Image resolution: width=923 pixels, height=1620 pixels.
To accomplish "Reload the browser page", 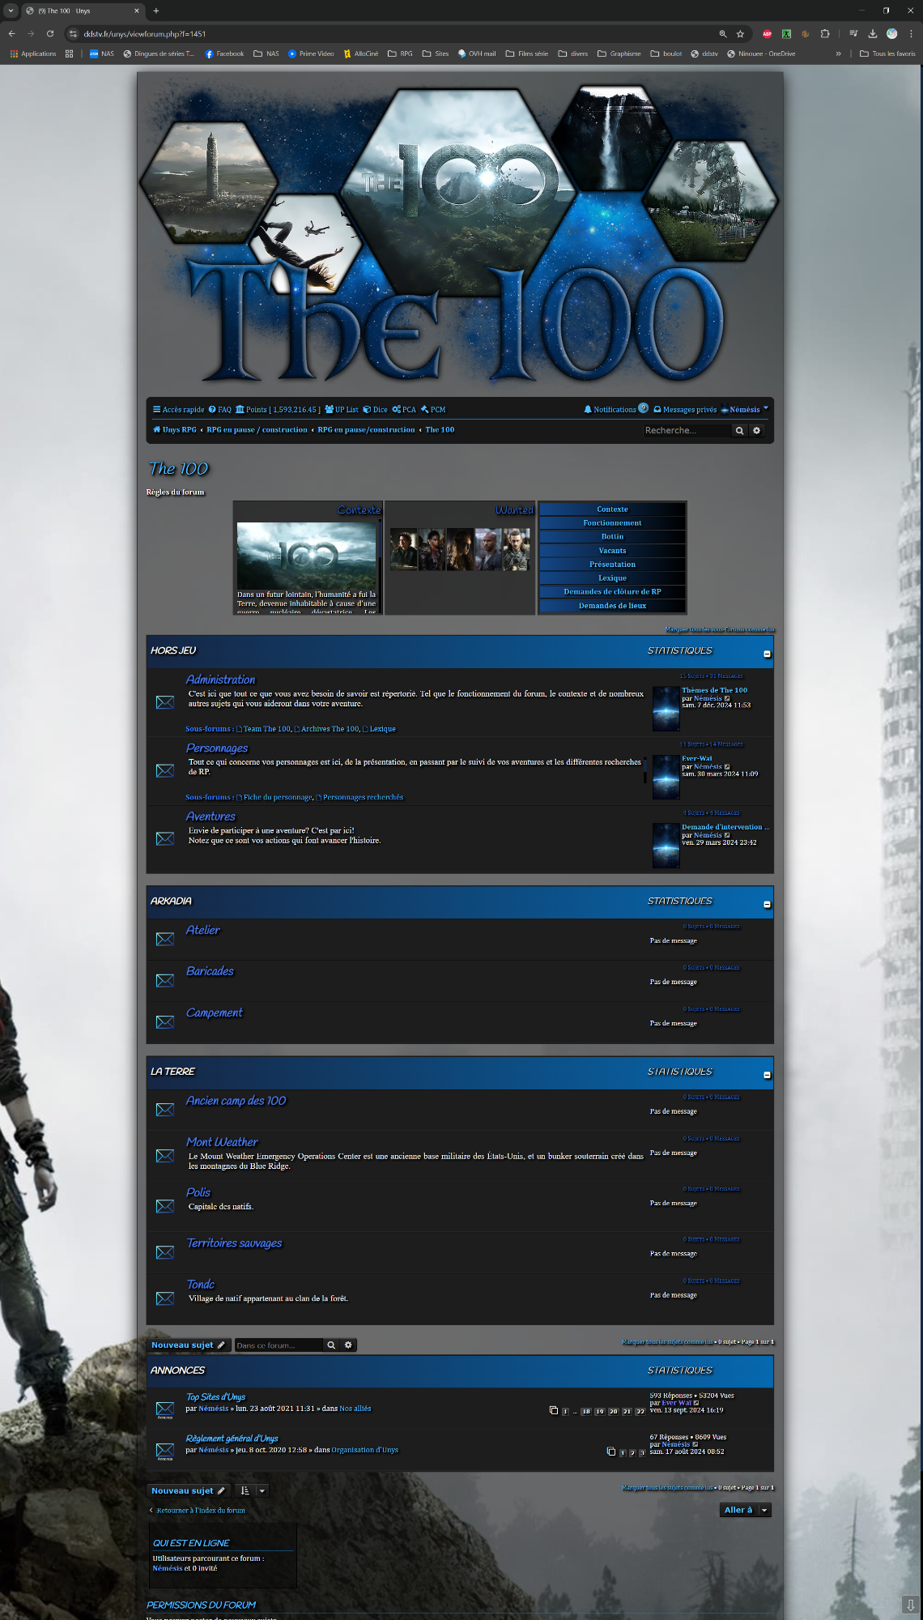I will (x=50, y=34).
